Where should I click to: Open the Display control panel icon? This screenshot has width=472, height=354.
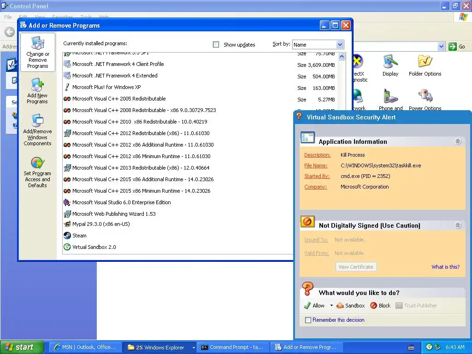pos(390,61)
